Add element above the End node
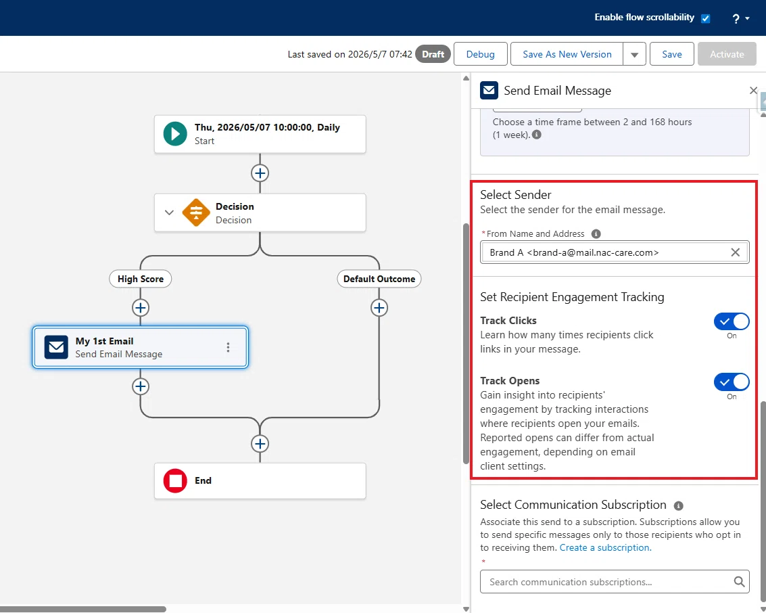The width and height of the screenshot is (766, 613). point(260,443)
